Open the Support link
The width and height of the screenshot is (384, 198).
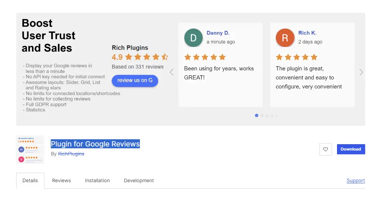pos(356,181)
